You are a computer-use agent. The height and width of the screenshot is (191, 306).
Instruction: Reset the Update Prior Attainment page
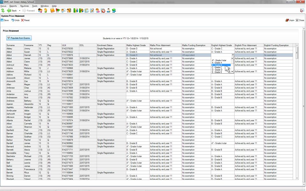pyautogui.click(x=25, y=20)
